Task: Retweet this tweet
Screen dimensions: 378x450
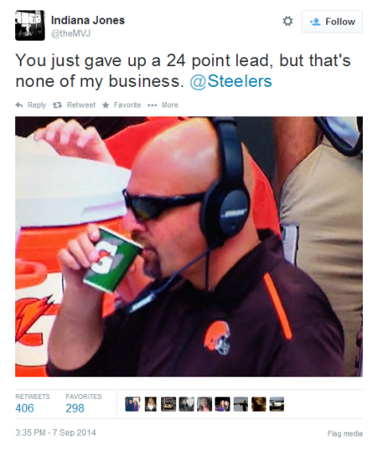Action: click(74, 105)
